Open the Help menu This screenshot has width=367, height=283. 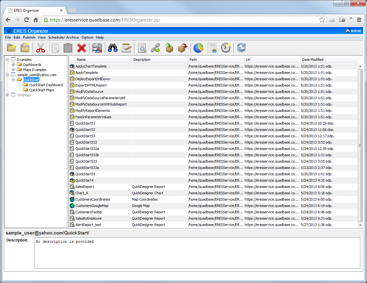coord(100,37)
